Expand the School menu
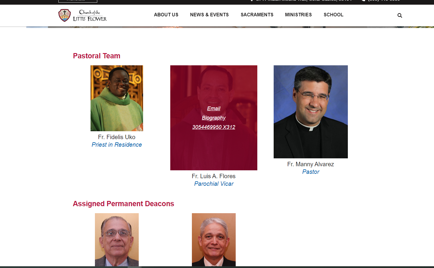434x268 pixels. pos(334,15)
